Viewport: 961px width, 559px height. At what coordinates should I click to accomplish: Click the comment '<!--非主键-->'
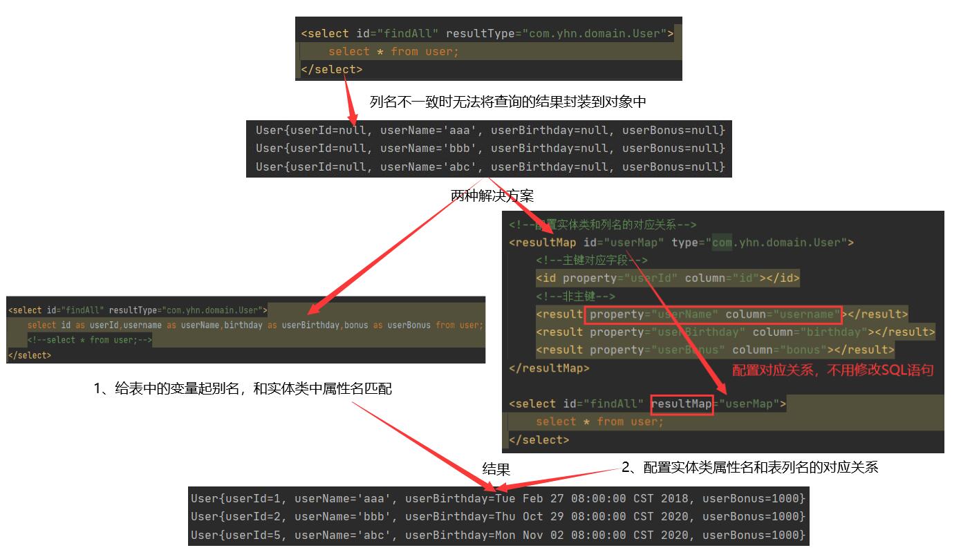(575, 296)
